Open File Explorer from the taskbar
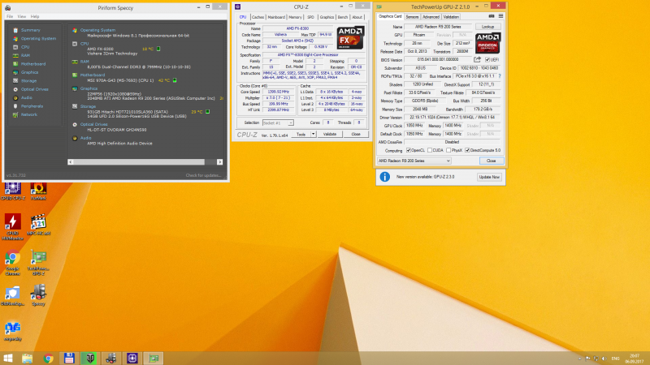650x365 pixels. [28, 358]
